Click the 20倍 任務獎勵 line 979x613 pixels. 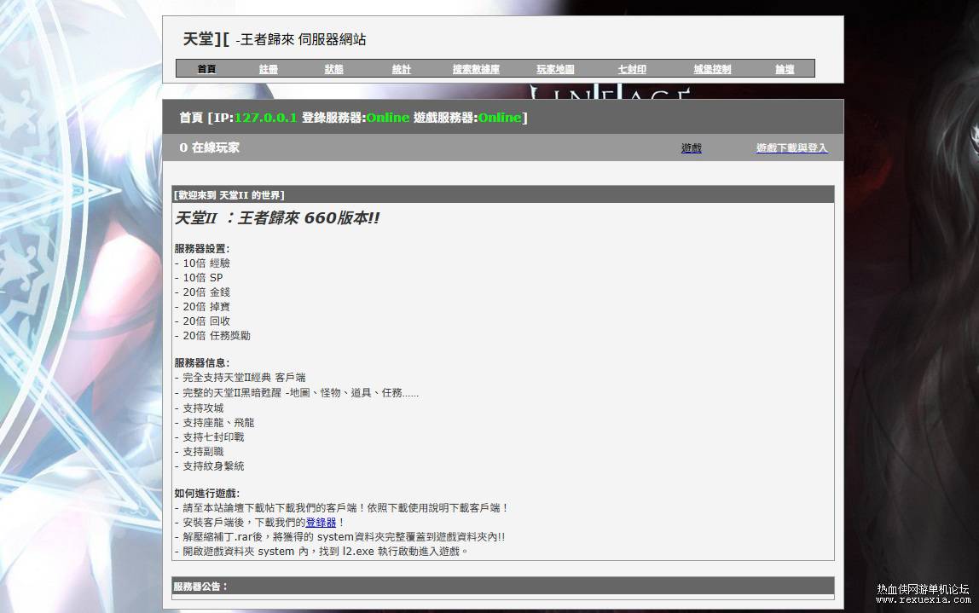pos(212,336)
